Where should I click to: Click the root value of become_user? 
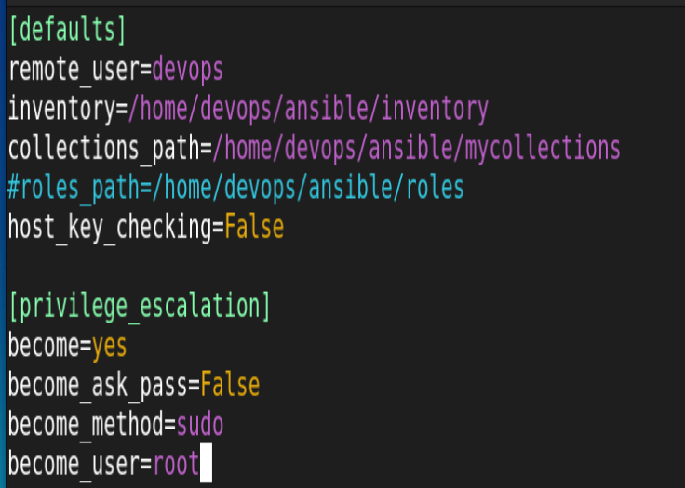click(x=176, y=465)
